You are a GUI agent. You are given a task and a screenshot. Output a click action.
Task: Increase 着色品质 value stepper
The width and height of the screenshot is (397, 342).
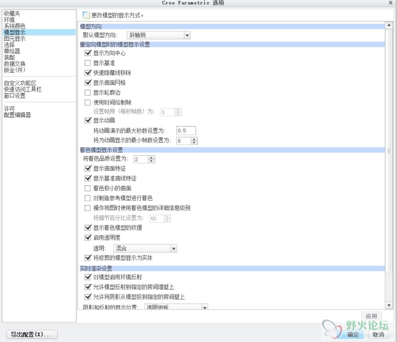pyautogui.click(x=151, y=158)
